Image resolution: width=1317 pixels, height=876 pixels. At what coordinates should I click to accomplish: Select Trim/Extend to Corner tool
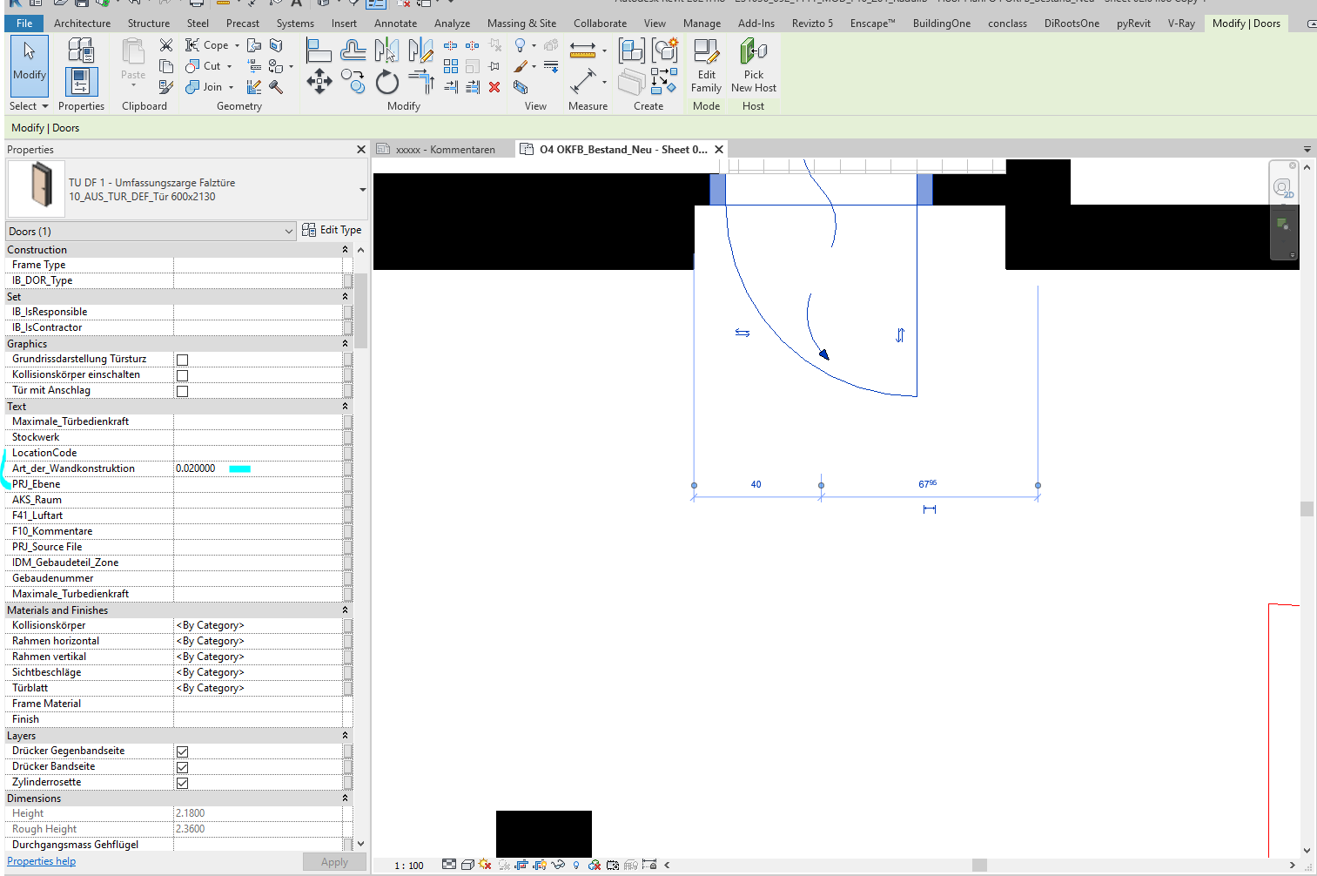421,82
